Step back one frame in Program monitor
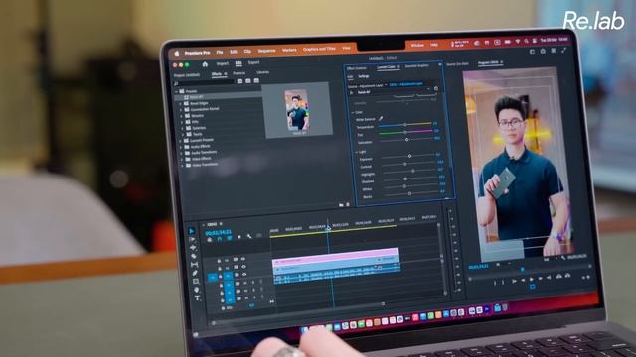Viewport: 636px width, 357px height. pyautogui.click(x=523, y=280)
